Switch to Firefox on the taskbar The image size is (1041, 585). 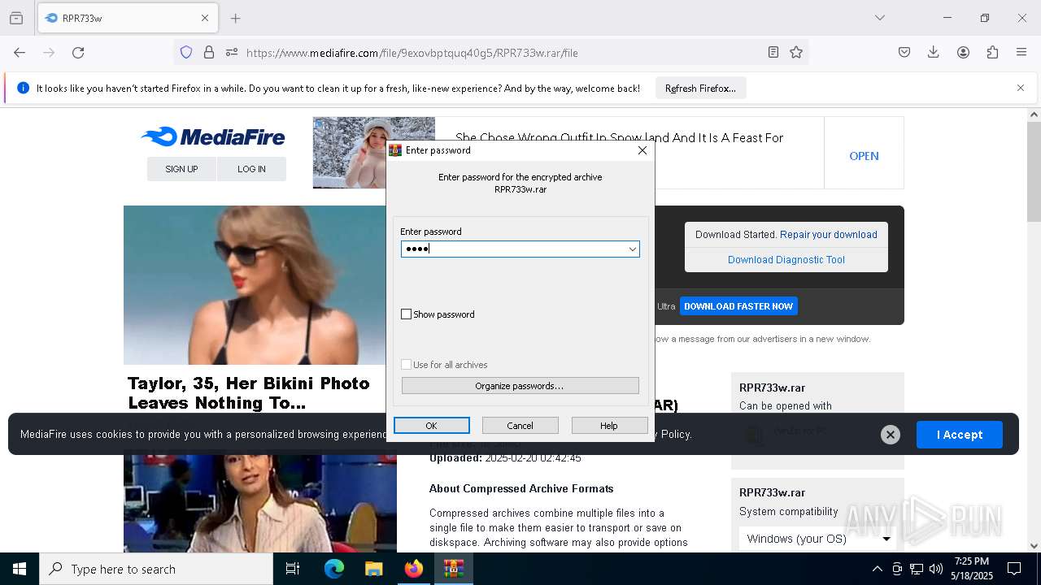pyautogui.click(x=414, y=569)
